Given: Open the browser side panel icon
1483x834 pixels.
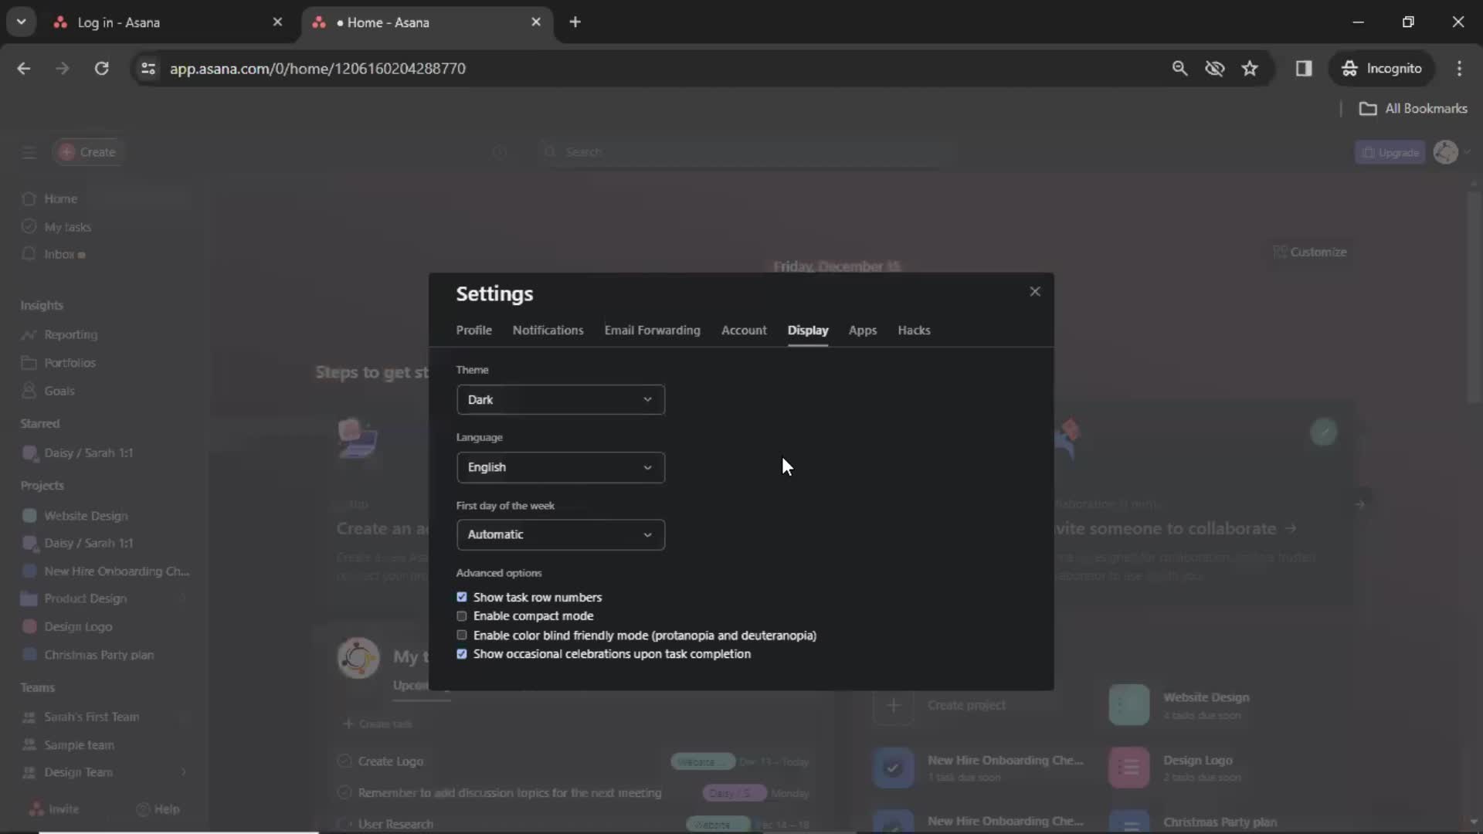Looking at the screenshot, I should 1304,68.
